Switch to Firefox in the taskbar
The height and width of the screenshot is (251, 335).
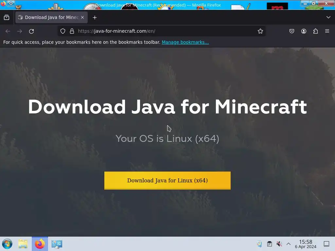40,244
